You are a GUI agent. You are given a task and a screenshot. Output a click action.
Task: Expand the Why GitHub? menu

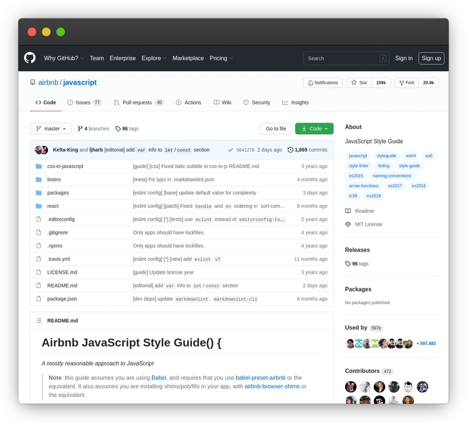[64, 58]
